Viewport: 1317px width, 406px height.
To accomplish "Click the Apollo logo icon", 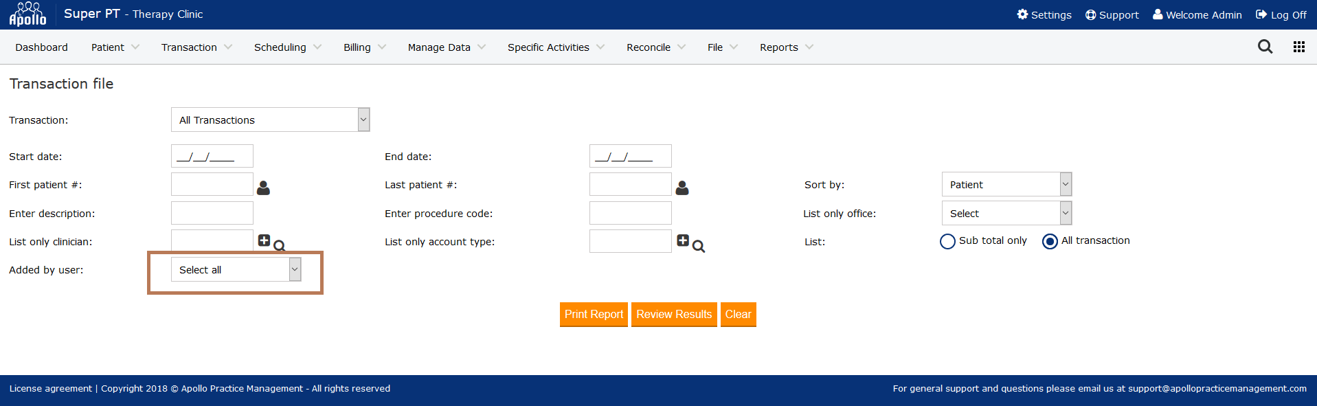I will coord(27,14).
